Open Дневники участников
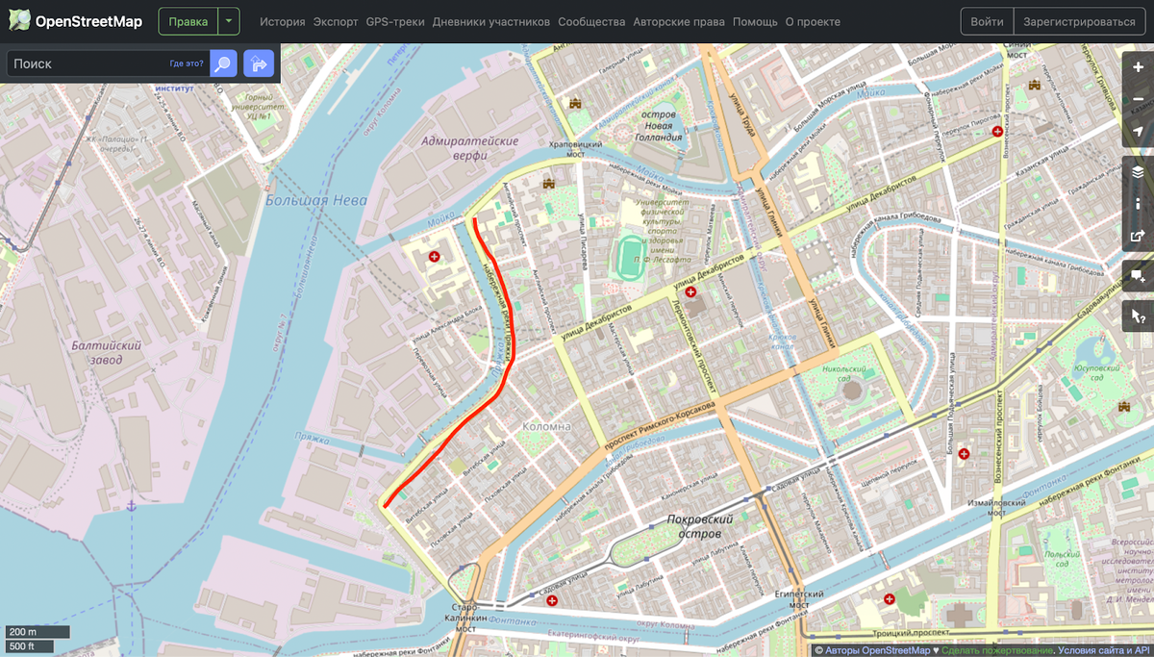1154x657 pixels. 491,21
